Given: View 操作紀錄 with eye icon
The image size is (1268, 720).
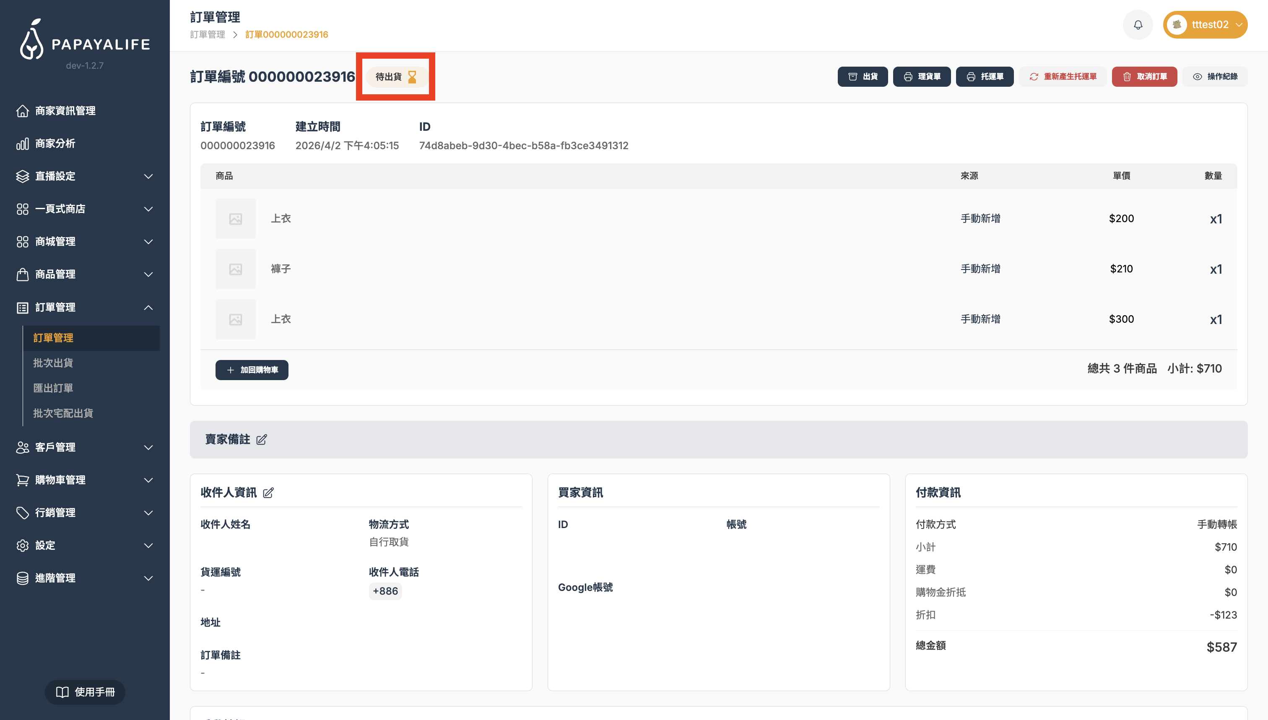Looking at the screenshot, I should click(1215, 77).
